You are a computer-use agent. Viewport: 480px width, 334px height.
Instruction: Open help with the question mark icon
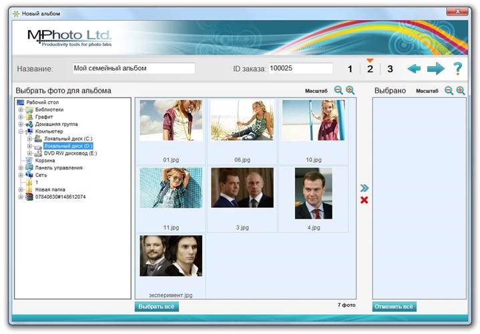pyautogui.click(x=458, y=69)
